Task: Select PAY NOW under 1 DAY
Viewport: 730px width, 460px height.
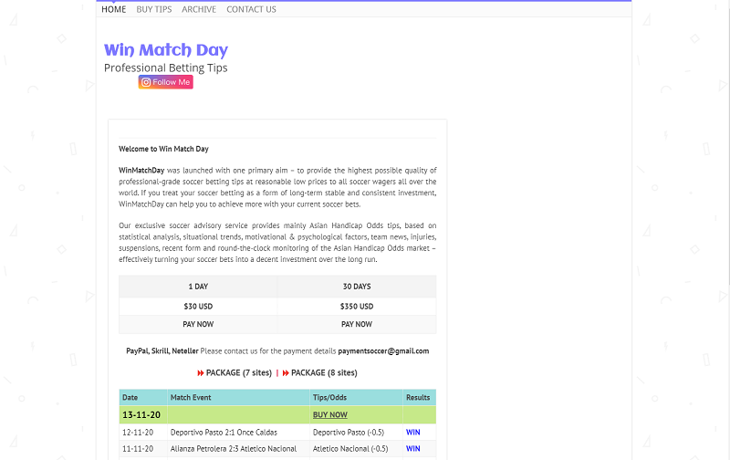Action: point(198,324)
